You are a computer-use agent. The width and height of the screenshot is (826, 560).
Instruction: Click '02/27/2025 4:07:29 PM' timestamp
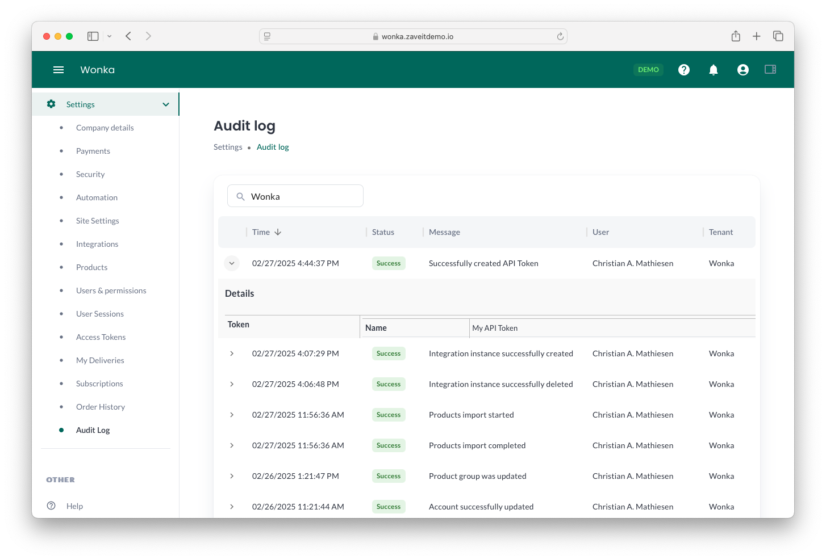(295, 353)
